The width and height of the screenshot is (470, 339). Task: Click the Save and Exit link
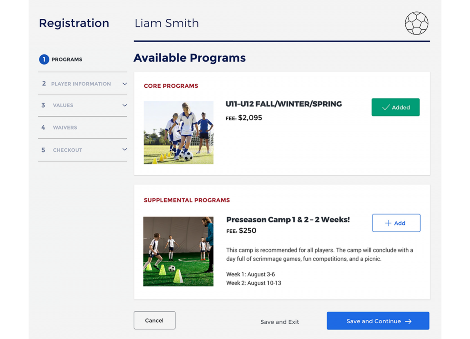280,322
